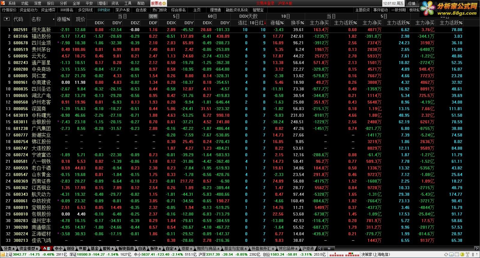Click the small icon left of 上证 in status bar
The width and height of the screenshot is (480, 258).
coord(3,254)
